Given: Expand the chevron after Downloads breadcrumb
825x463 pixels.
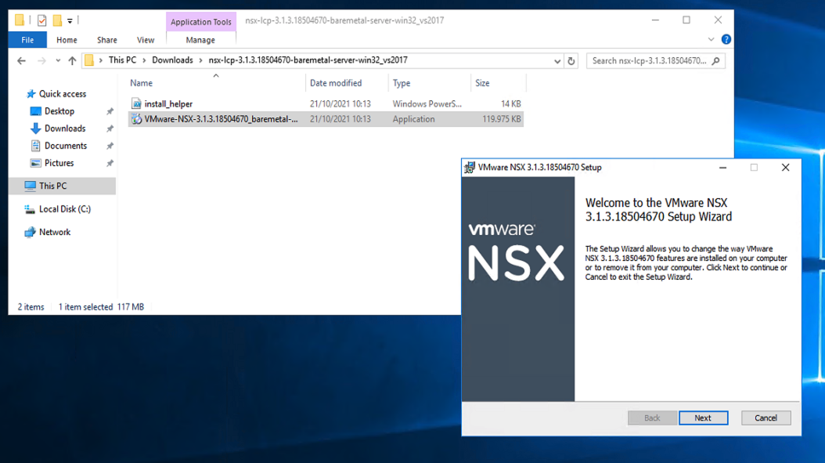Looking at the screenshot, I should (x=200, y=60).
